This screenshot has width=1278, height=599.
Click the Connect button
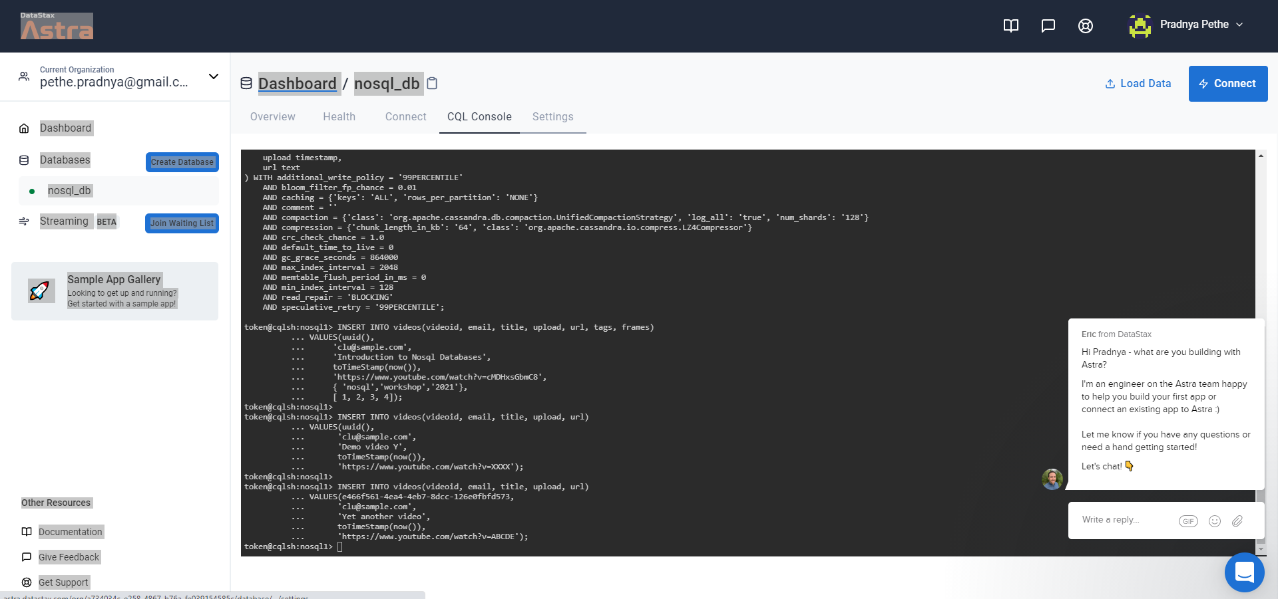coord(1228,83)
